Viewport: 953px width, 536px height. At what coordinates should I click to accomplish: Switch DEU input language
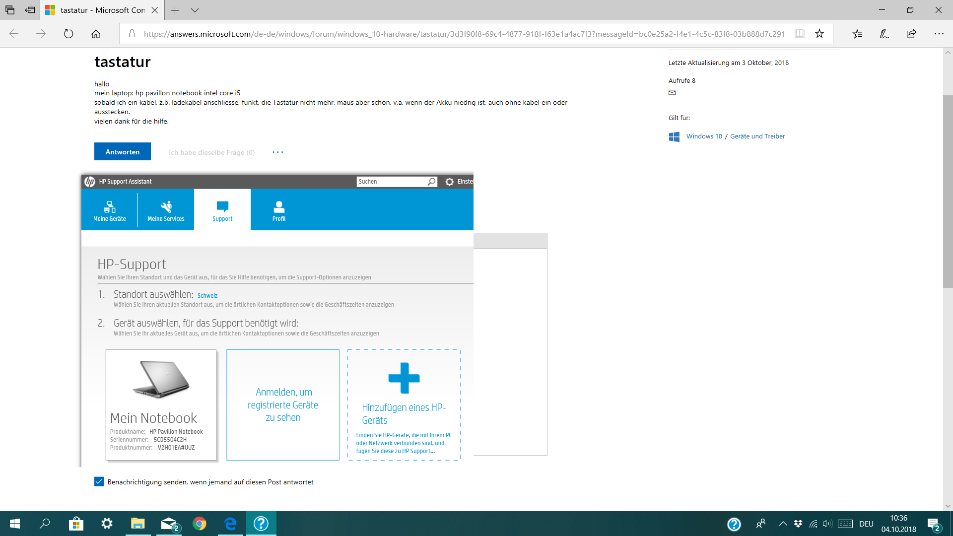tap(866, 524)
